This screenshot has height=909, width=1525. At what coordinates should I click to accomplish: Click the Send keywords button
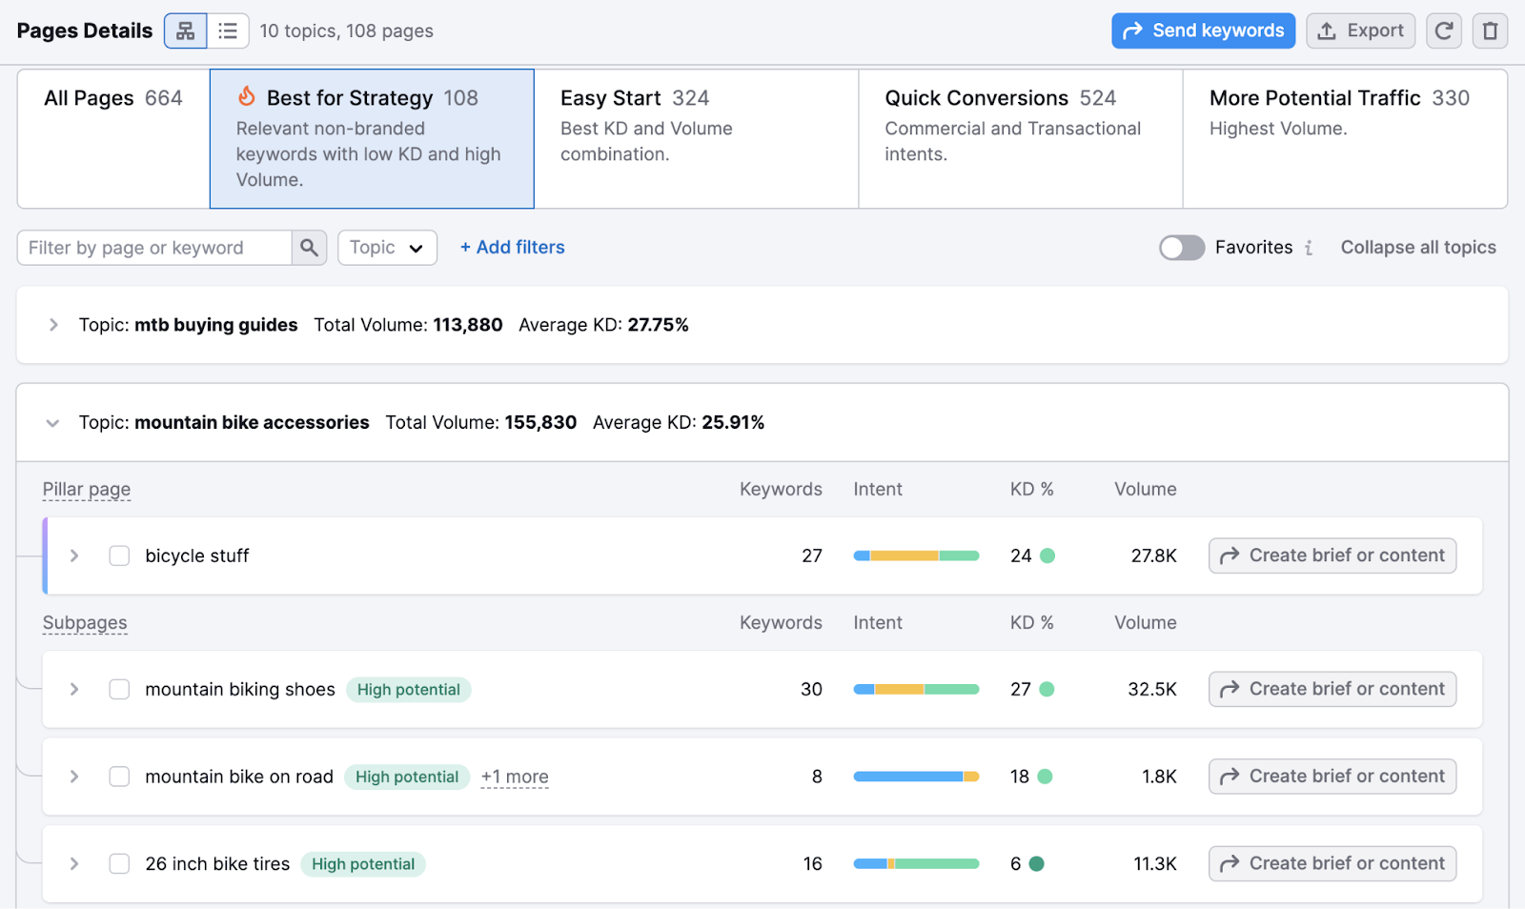click(1203, 30)
